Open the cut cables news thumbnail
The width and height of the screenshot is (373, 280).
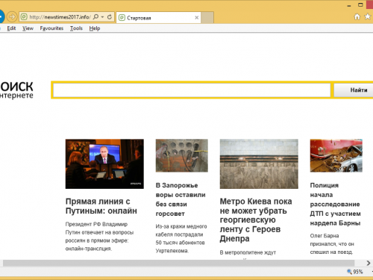[182, 155]
